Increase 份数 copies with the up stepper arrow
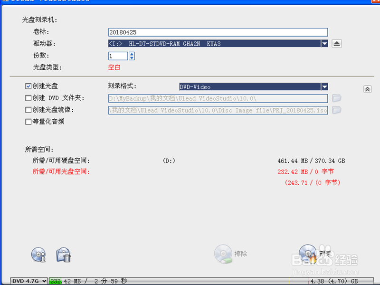 pyautogui.click(x=131, y=54)
